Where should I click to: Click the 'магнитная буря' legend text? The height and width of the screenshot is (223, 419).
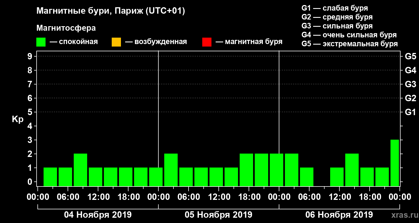click(x=254, y=42)
